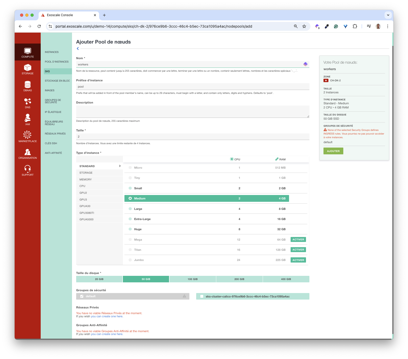Check the sks-cluster-calico security group

[x=202, y=296]
